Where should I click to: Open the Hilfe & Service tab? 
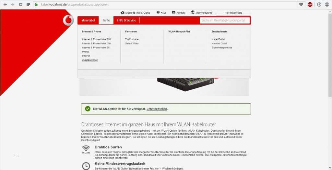[127, 20]
